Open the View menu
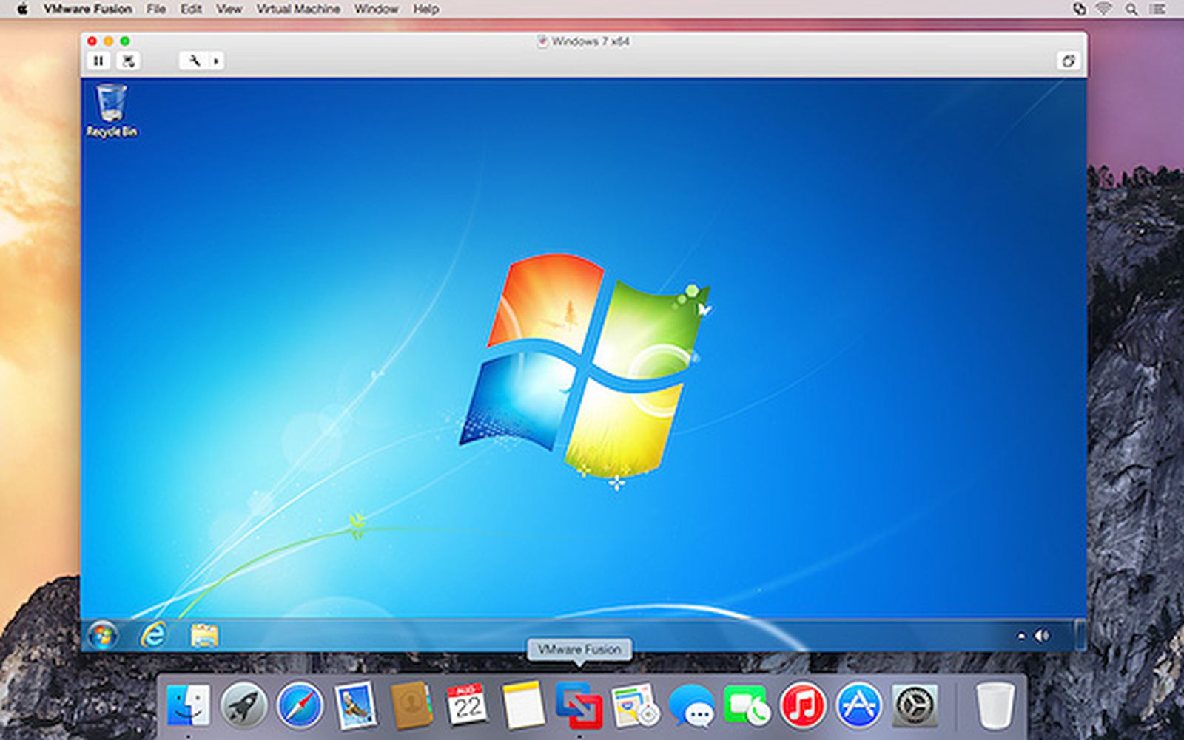Screen dimensions: 1184x740 (229, 9)
